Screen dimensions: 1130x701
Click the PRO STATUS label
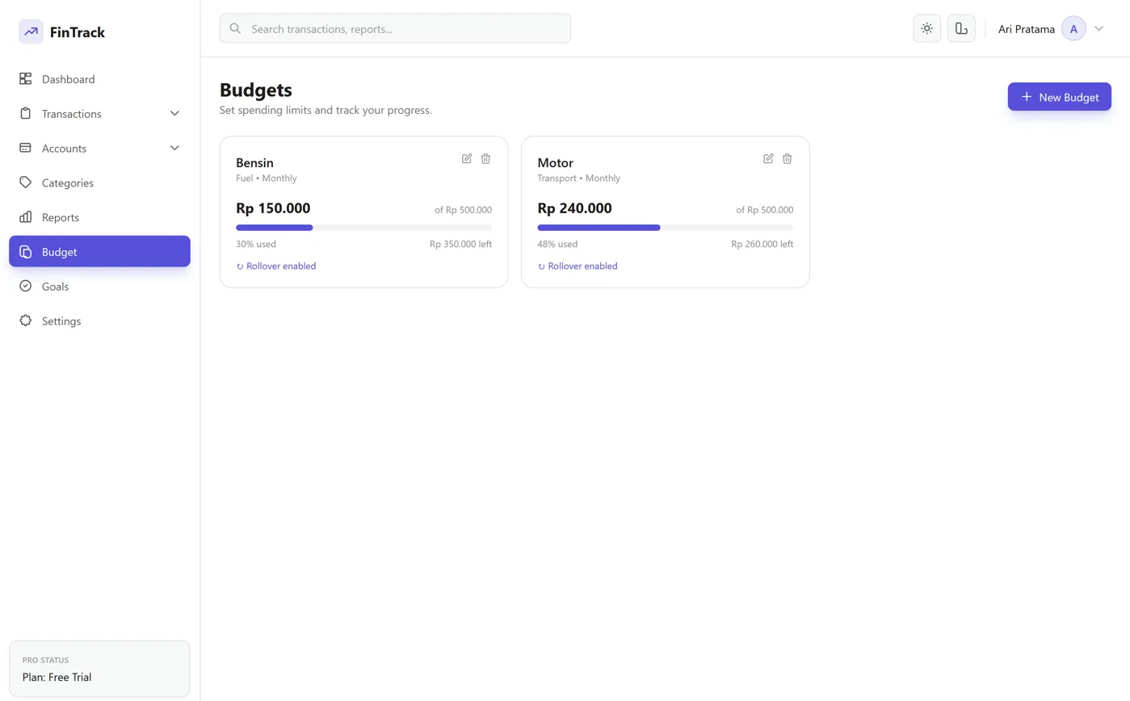(45, 661)
